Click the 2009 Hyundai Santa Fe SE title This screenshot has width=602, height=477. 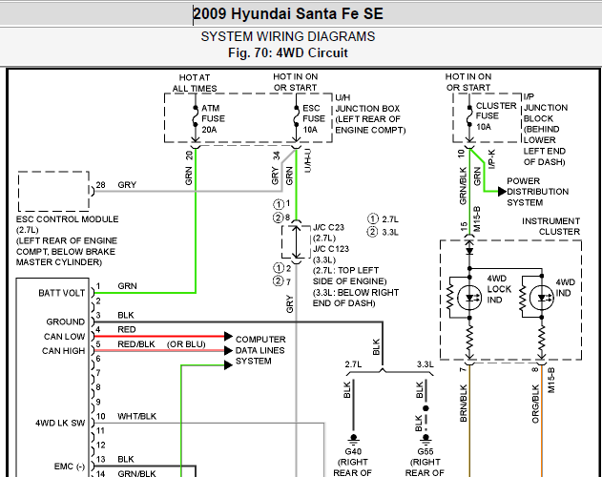click(x=288, y=13)
